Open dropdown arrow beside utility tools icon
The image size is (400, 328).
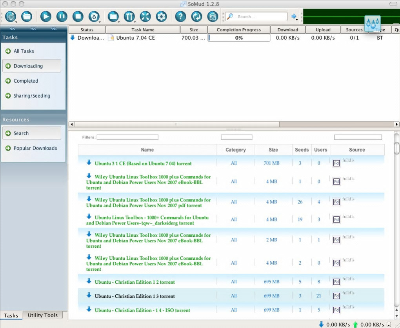135,22
